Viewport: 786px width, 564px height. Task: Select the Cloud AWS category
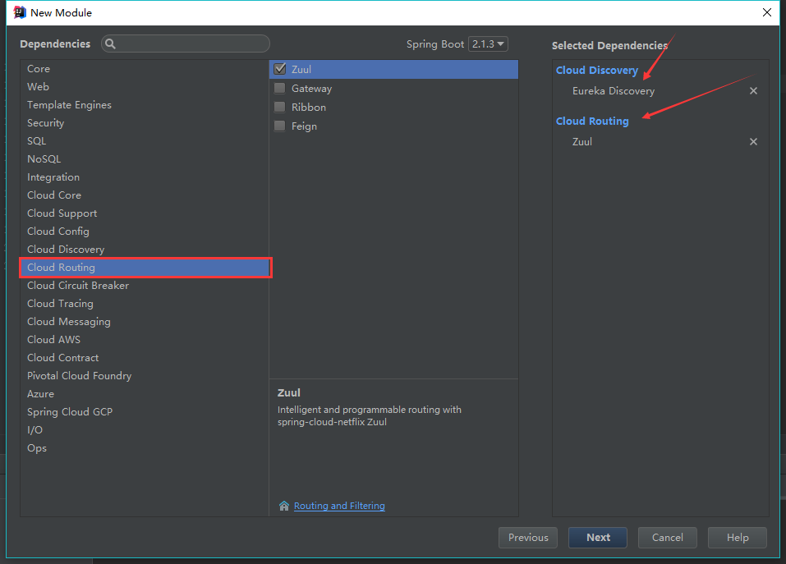click(145, 340)
